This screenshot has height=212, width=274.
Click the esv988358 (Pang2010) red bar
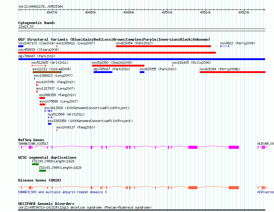42,98
